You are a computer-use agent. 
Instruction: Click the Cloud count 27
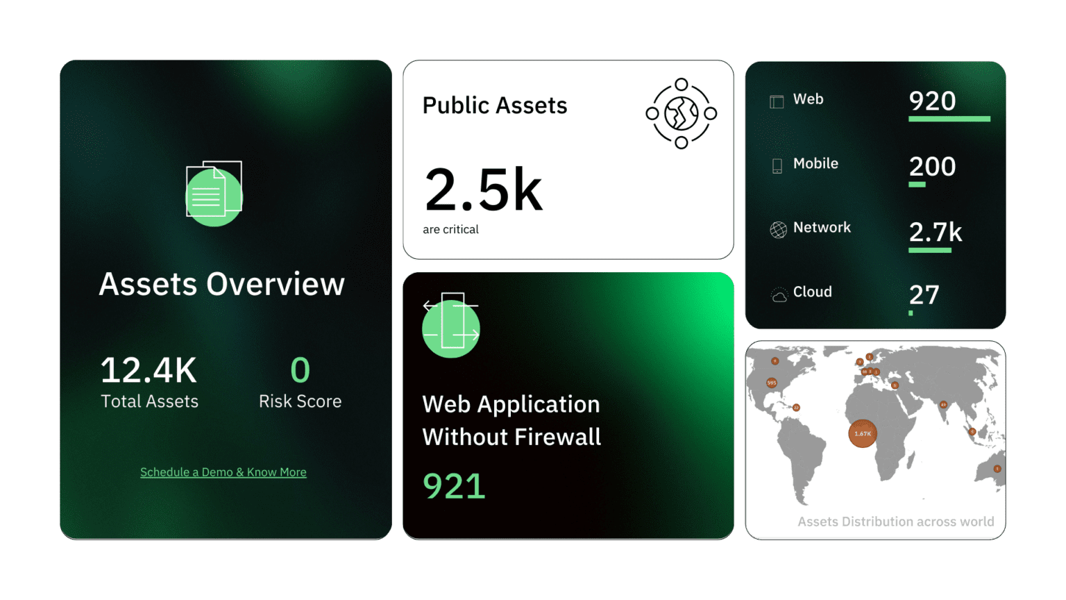(x=924, y=296)
